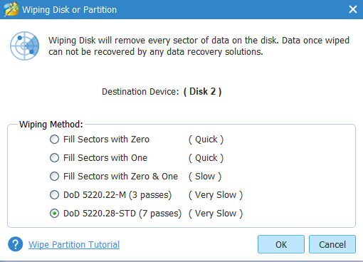Viewport: 363px width, 262px height.
Task: Click the Wiping Method group label
Action: tap(51, 125)
